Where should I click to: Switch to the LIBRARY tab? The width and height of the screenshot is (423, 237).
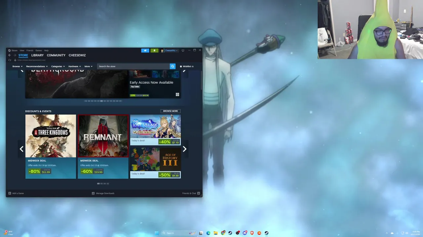(37, 55)
